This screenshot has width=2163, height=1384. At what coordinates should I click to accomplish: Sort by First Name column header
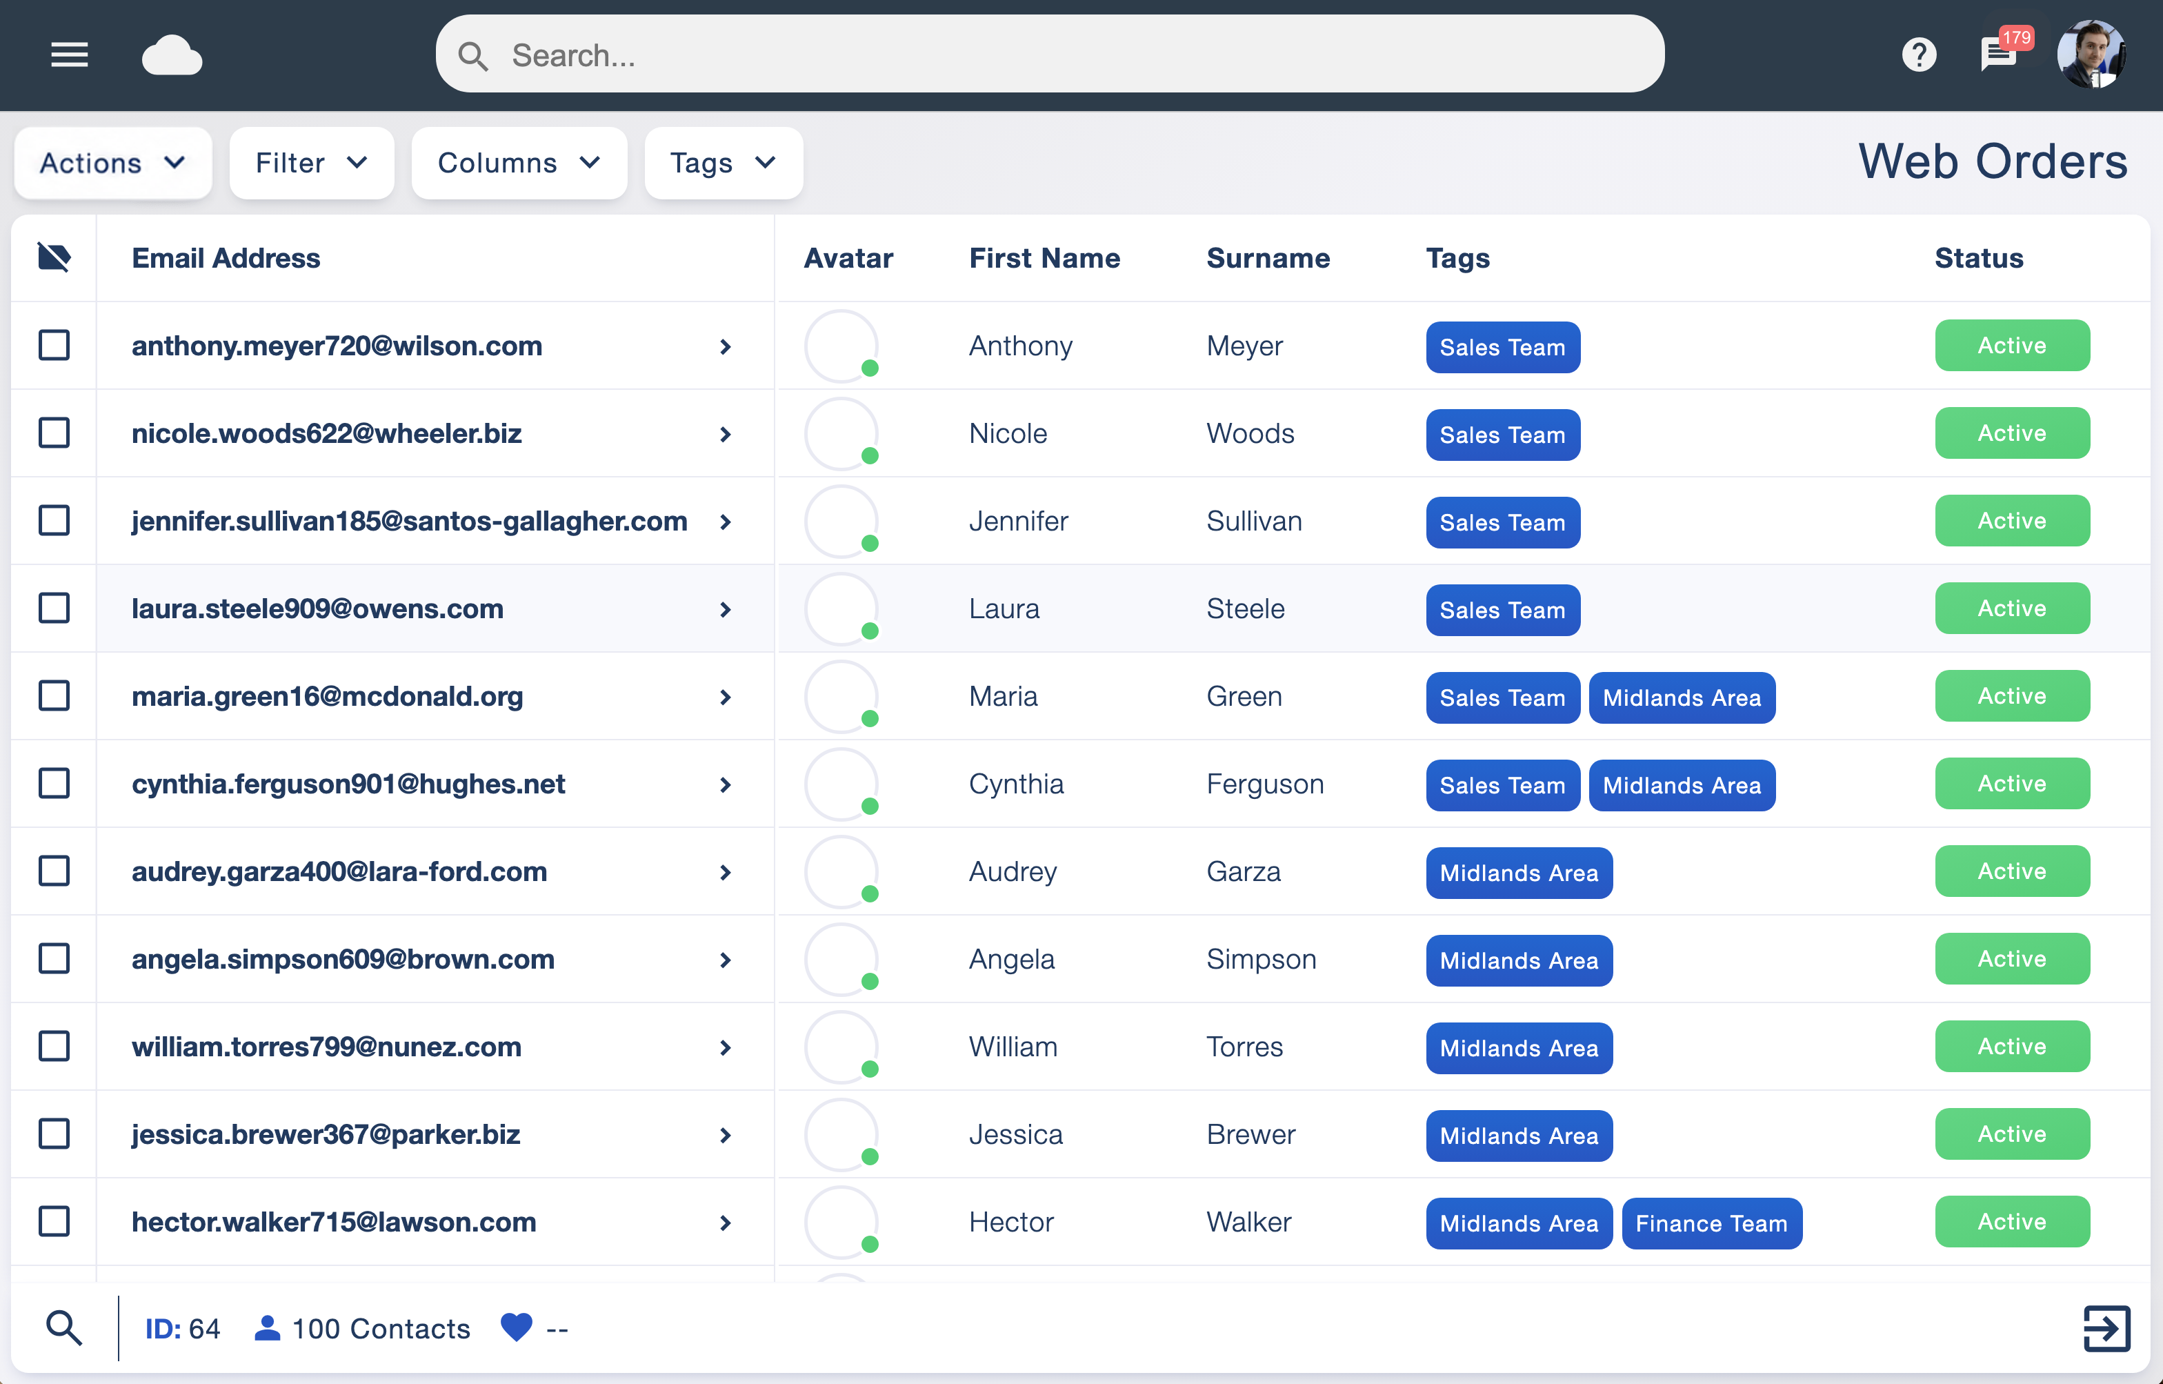pyautogui.click(x=1045, y=258)
